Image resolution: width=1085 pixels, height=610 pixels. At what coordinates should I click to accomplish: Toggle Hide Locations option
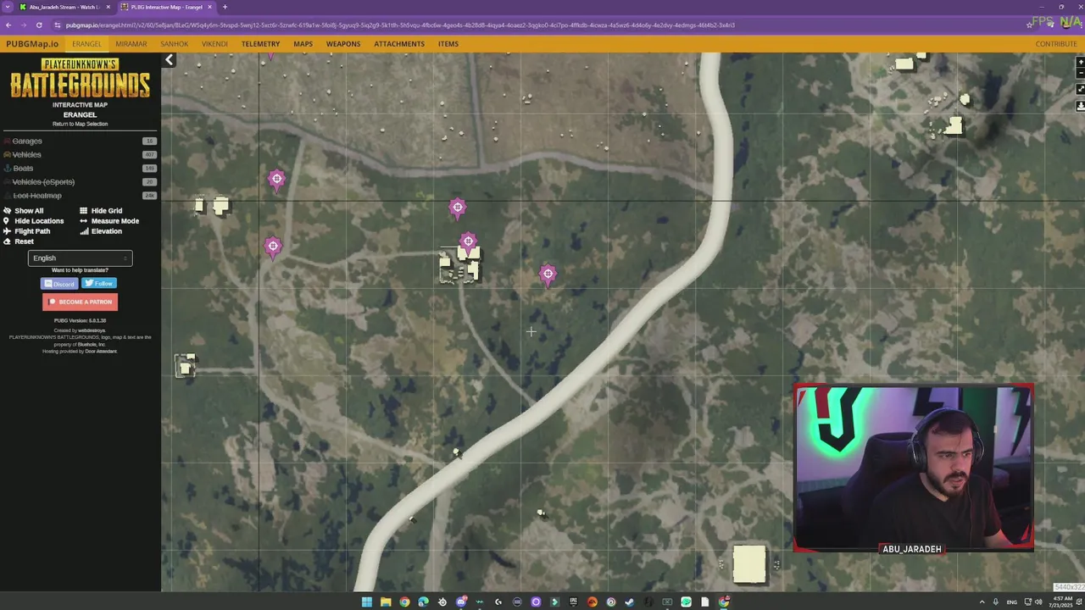pos(34,220)
